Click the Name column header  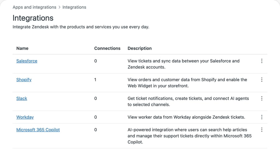[x=22, y=48]
